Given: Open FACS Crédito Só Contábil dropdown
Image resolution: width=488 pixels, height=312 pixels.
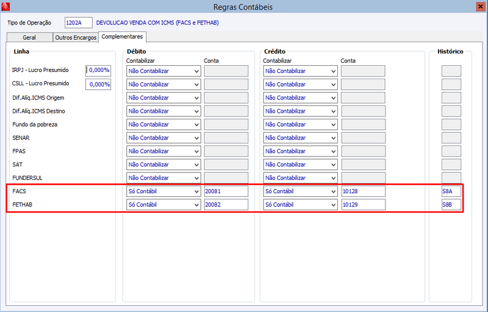Looking at the screenshot, I should point(300,191).
